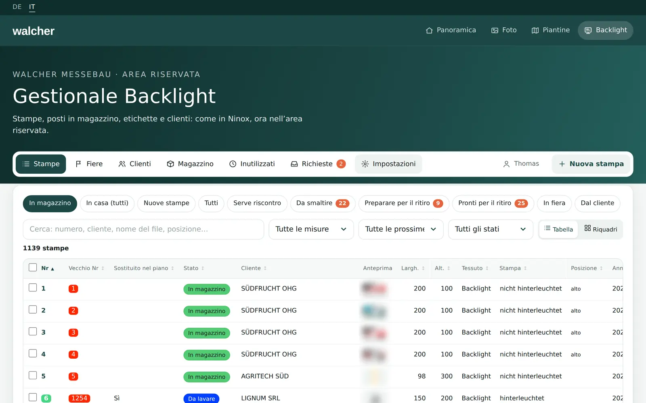Click the Magazzino box icon
This screenshot has height=403, width=646.
pyautogui.click(x=170, y=164)
